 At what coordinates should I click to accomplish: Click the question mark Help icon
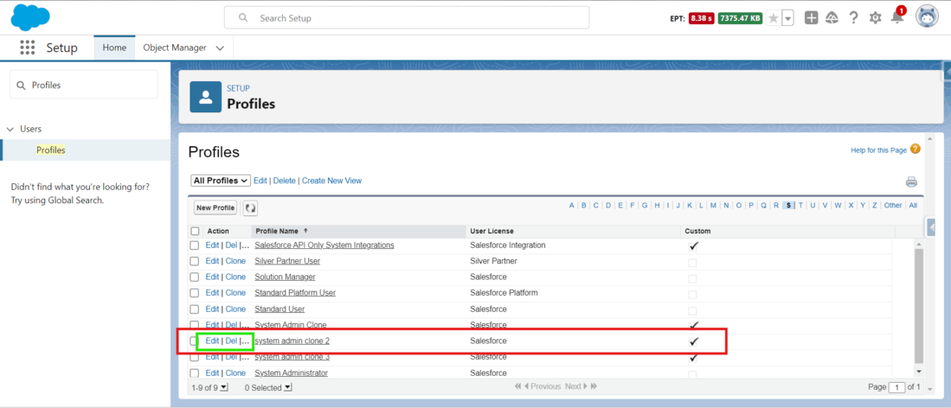[853, 17]
